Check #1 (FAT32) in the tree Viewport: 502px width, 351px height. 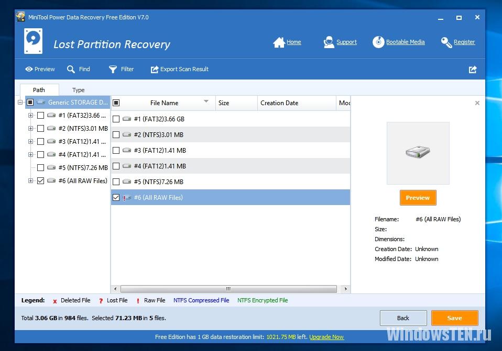point(40,116)
